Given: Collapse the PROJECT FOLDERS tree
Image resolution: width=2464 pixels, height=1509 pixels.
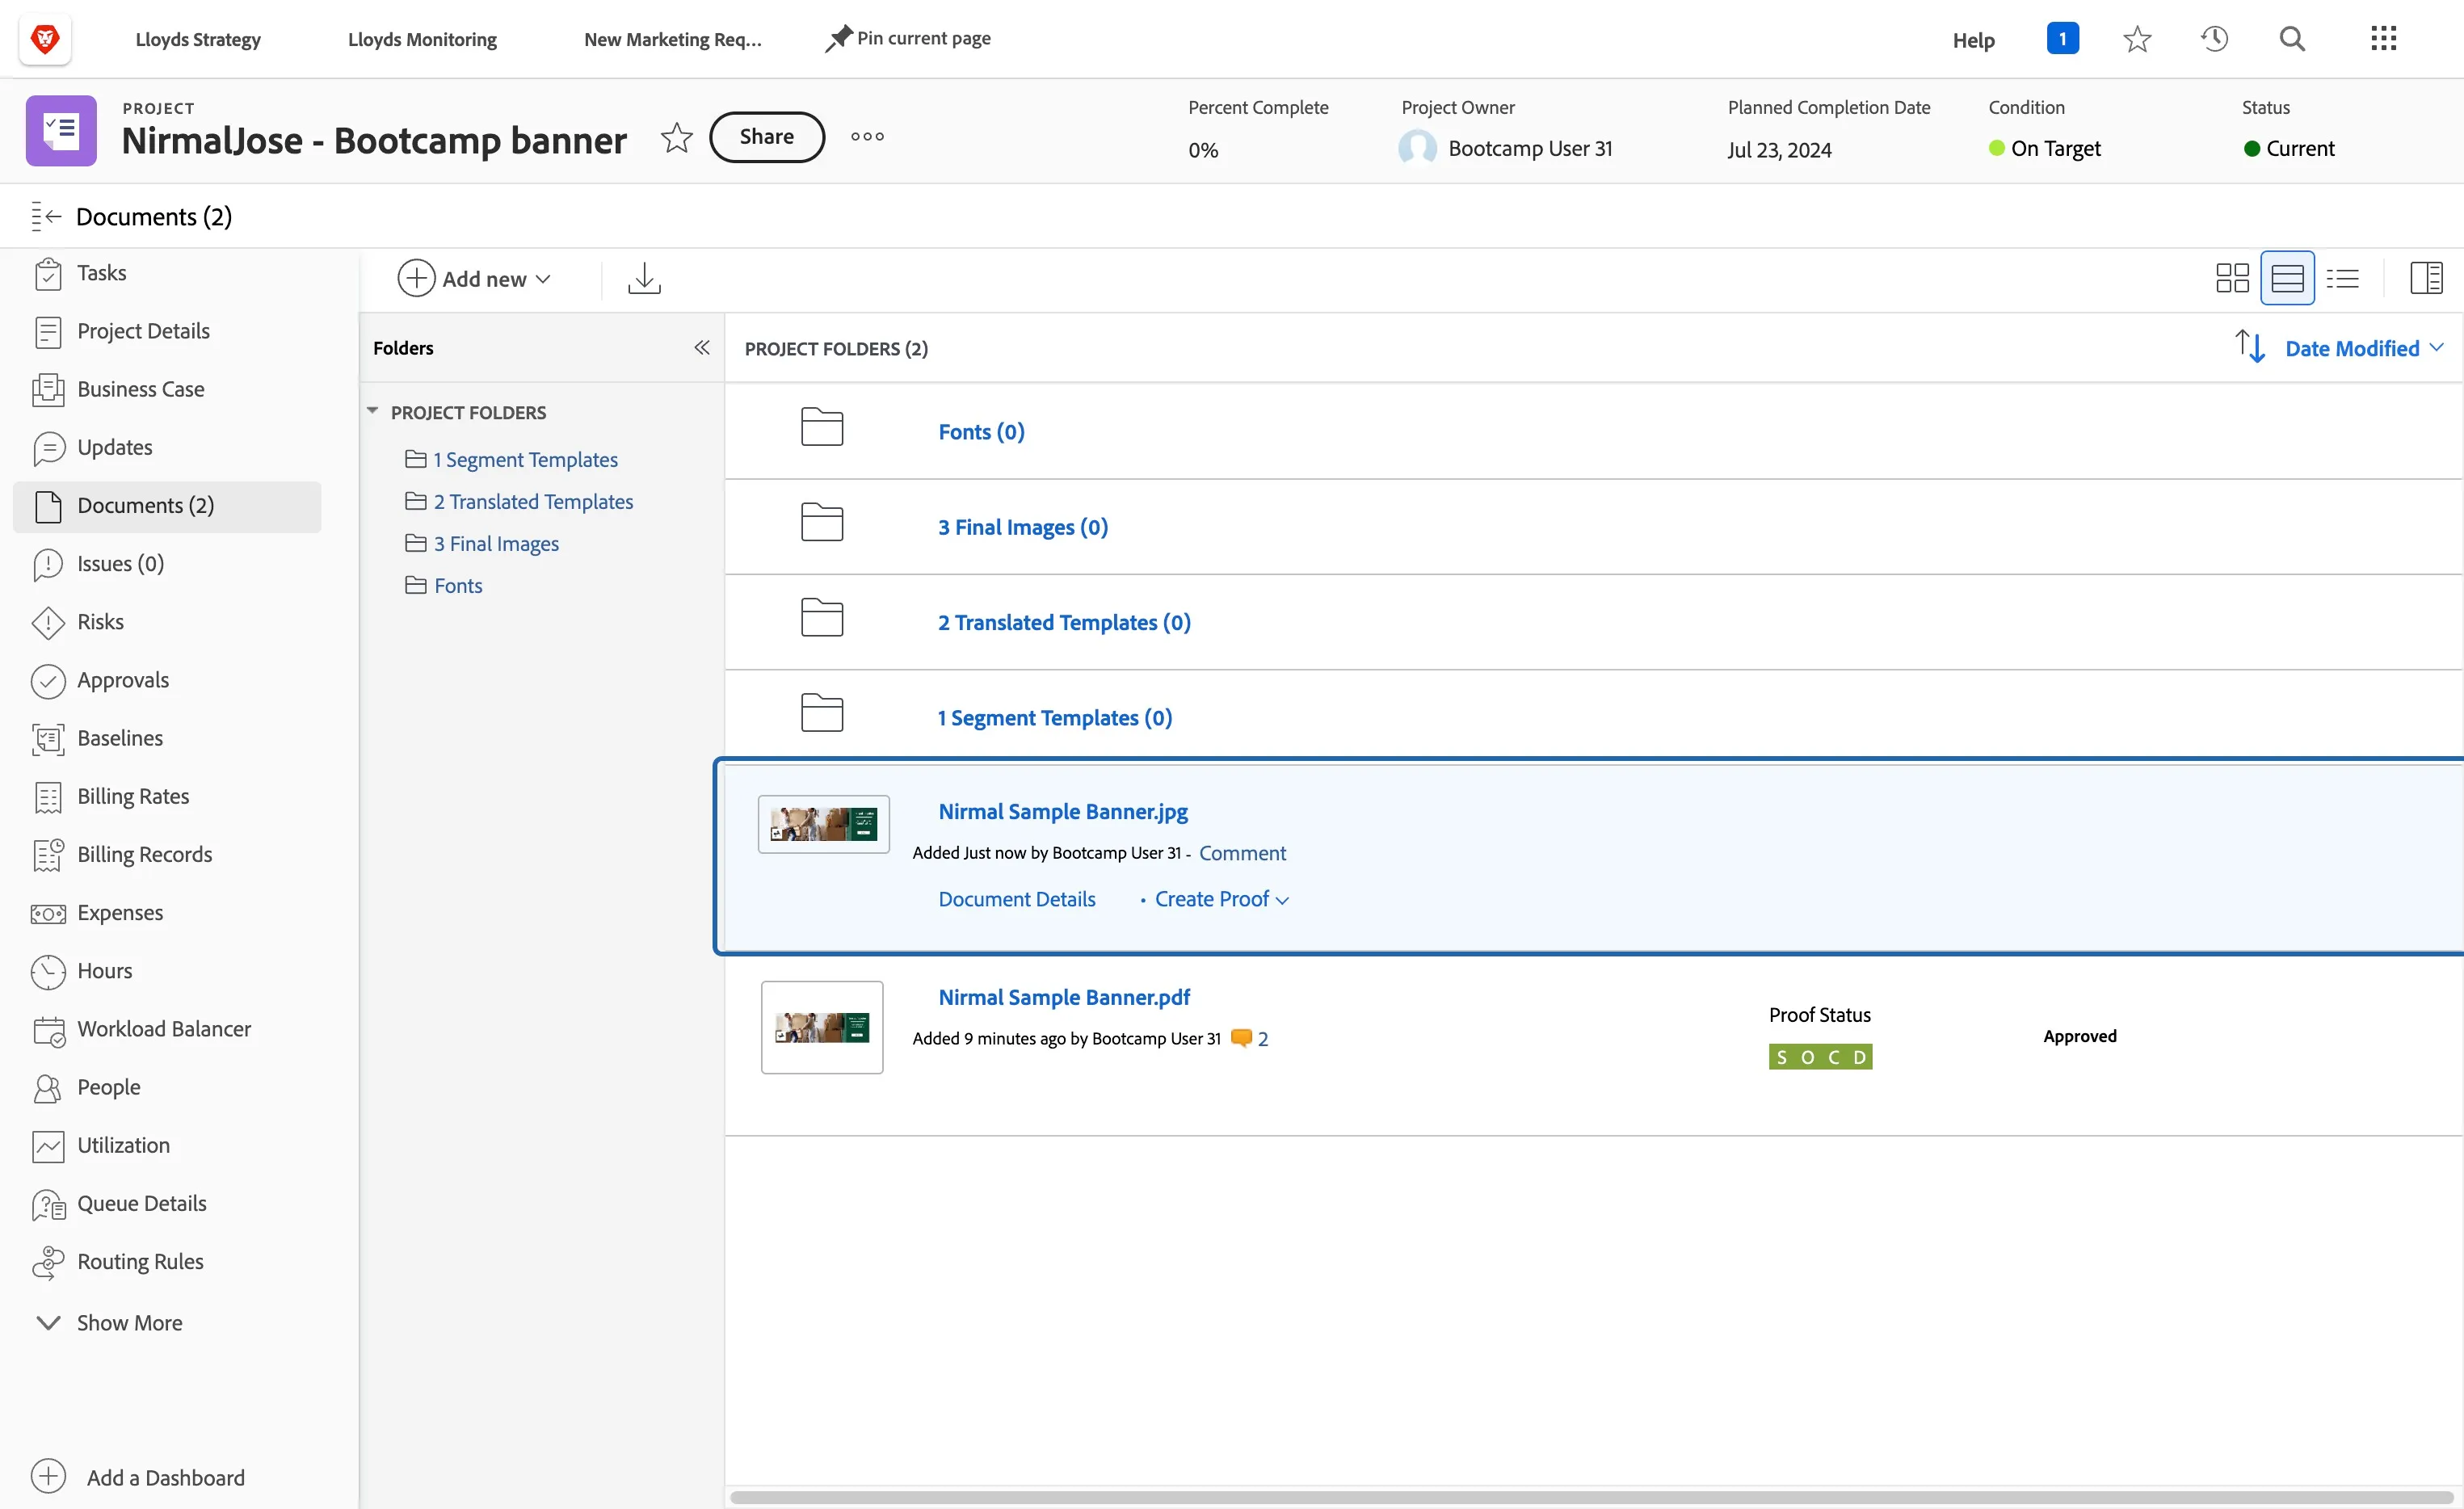Looking at the screenshot, I should [372, 411].
